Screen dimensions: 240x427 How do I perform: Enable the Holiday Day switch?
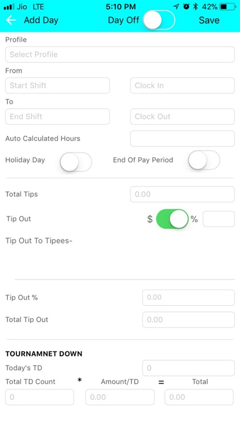76,162
